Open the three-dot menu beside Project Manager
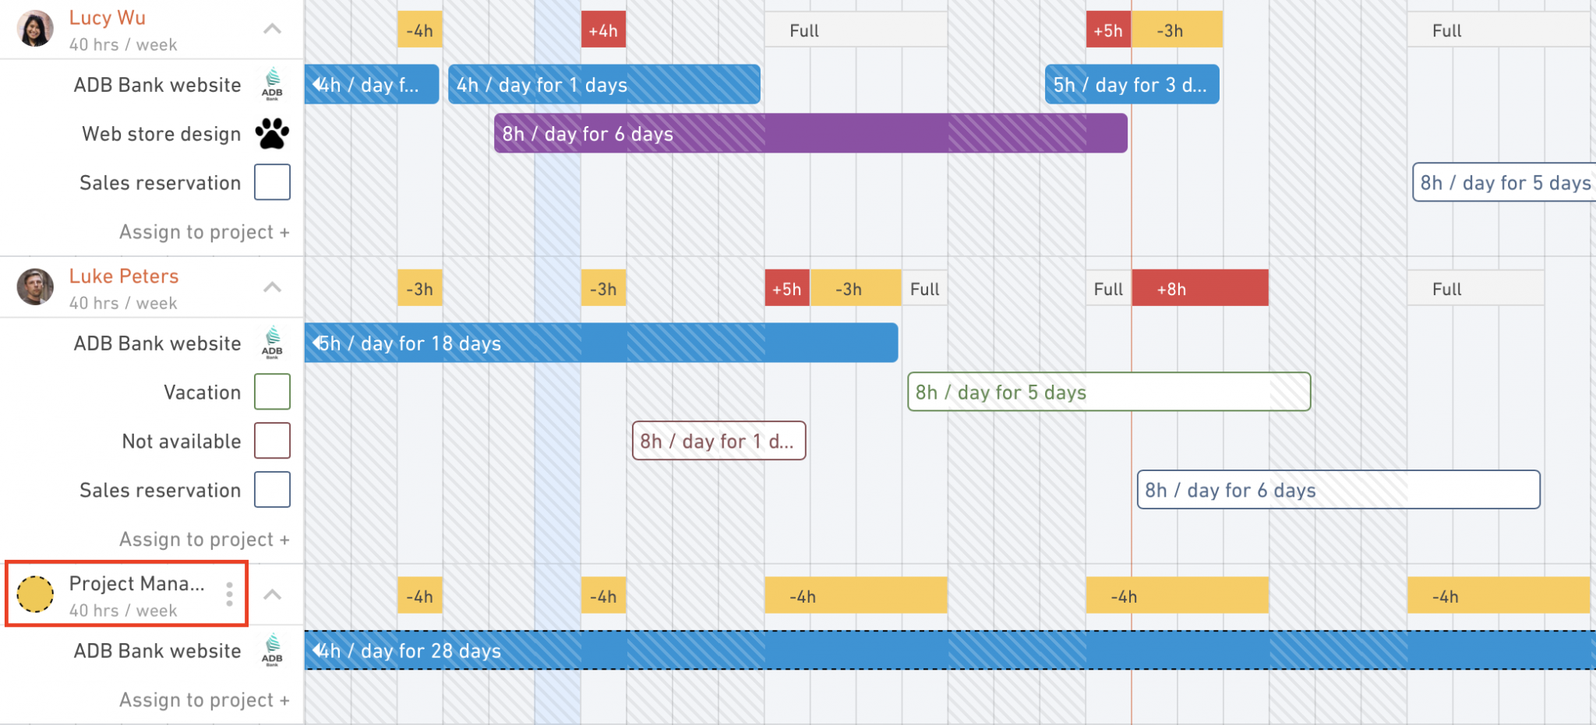Screen dimensions: 1596x725 pos(229,594)
